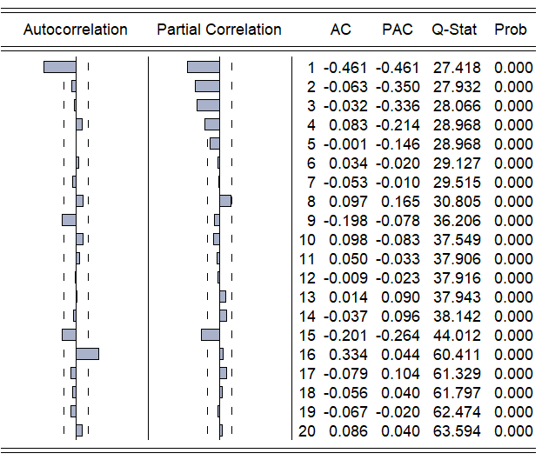Click the Q-Stat value 63.594
542x460 pixels.
453,431
